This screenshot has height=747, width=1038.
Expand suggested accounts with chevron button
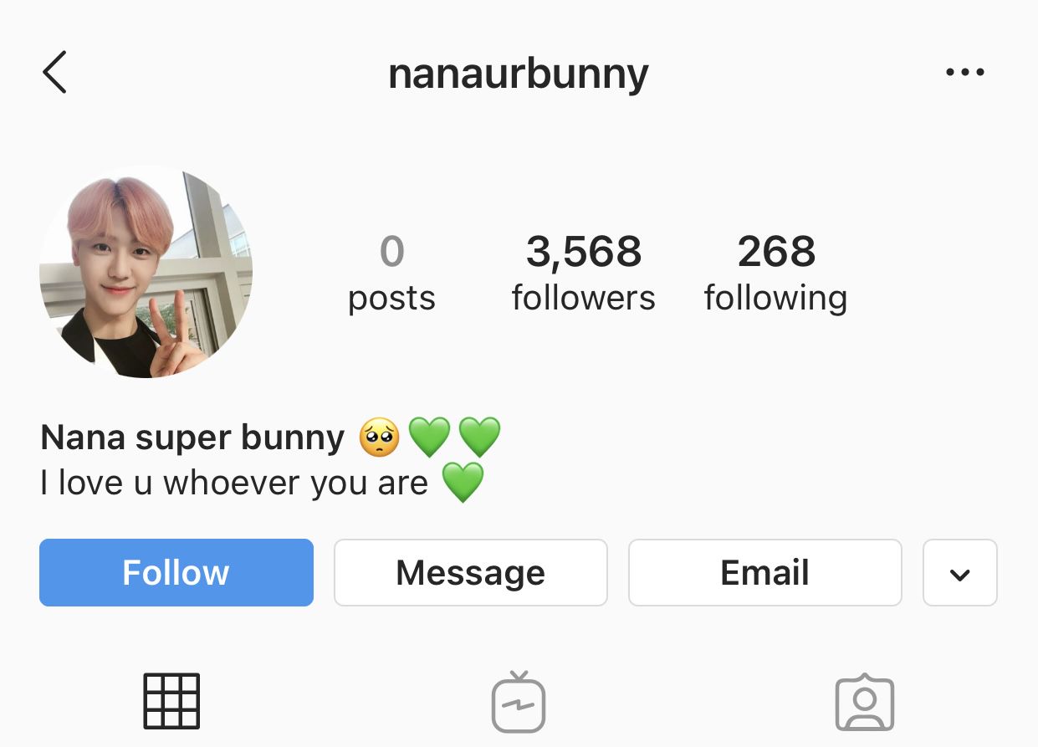pyautogui.click(x=960, y=572)
